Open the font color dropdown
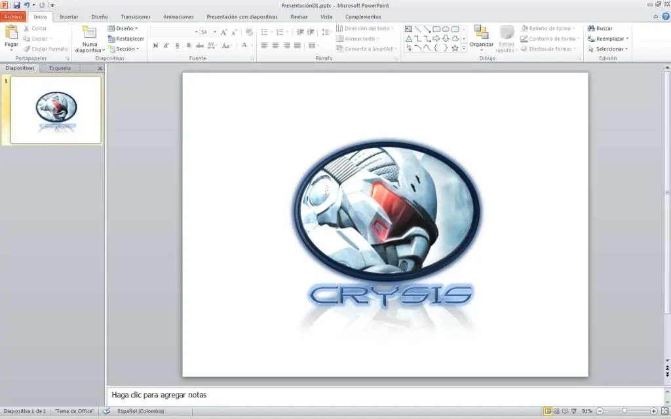Viewport: 671px width, 419px height. pyautogui.click(x=252, y=45)
